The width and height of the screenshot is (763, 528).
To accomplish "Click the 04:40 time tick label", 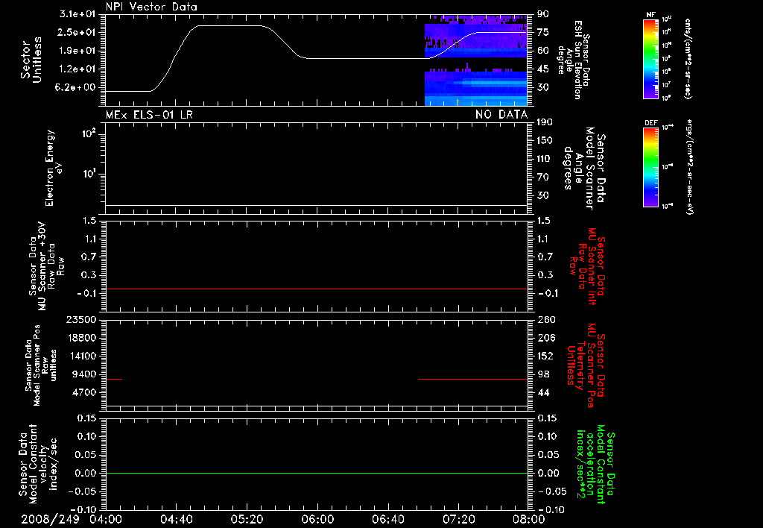I will [176, 519].
